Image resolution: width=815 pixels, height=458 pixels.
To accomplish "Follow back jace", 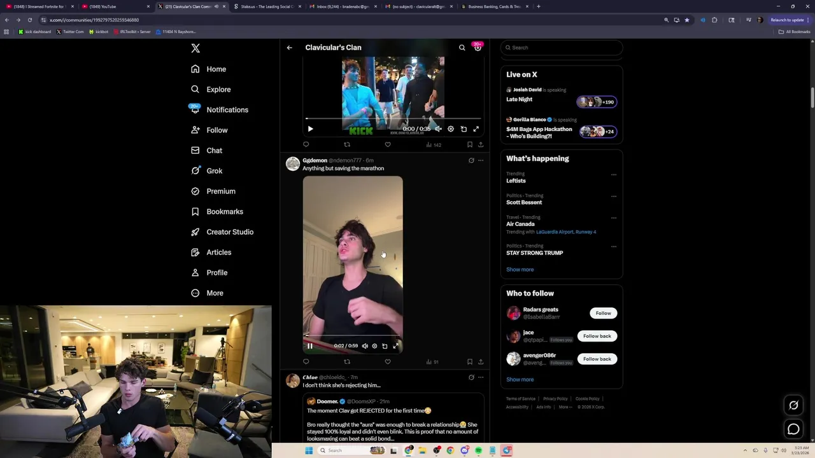I will point(597,336).
